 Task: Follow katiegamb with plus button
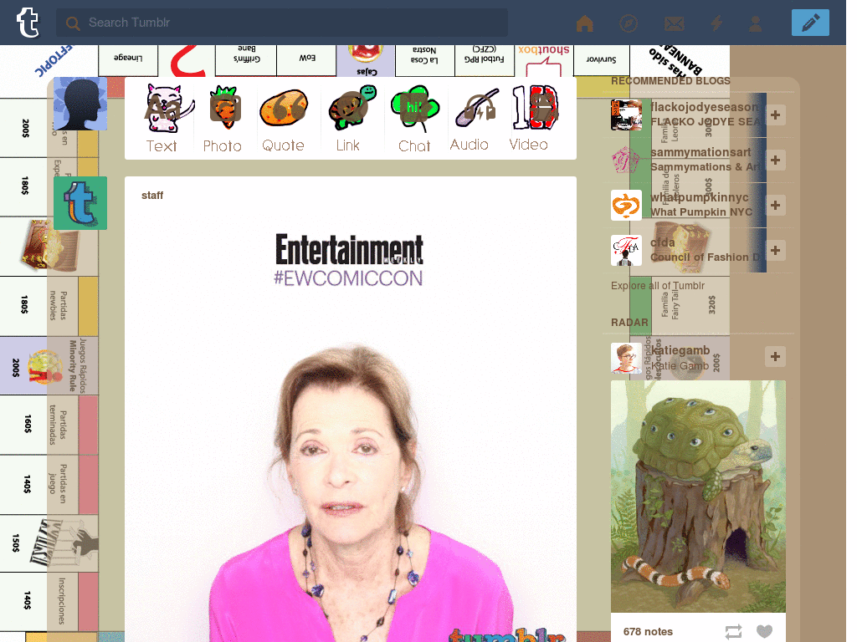pos(775,356)
